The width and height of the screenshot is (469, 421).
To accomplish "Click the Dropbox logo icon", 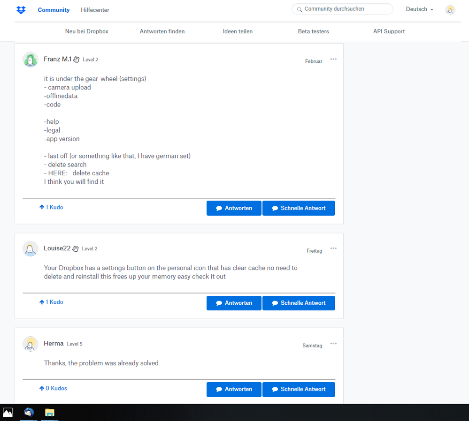I will click(21, 10).
